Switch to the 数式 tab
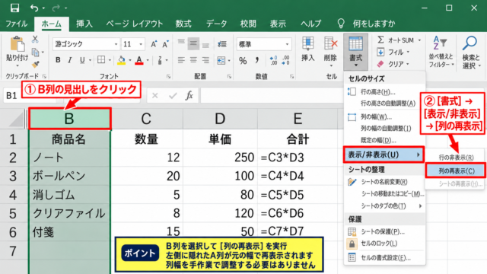The height and width of the screenshot is (274, 487). pyautogui.click(x=183, y=24)
